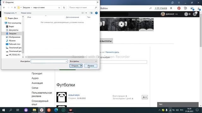202x113 pixels.
Task: Open gear dropdown for новый мерч
Action: tap(145, 97)
